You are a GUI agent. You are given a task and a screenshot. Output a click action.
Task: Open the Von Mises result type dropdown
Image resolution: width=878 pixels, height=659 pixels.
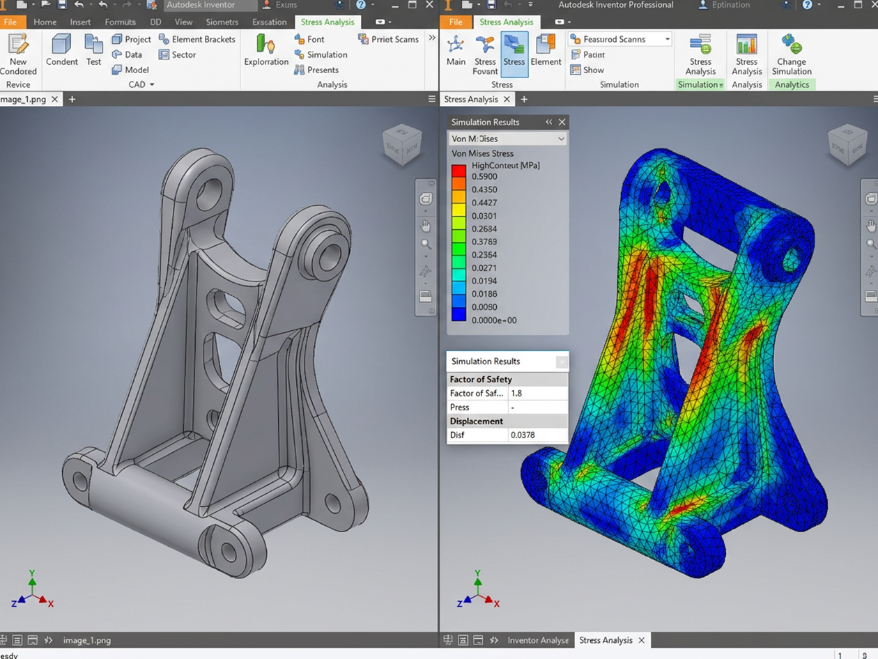507,139
